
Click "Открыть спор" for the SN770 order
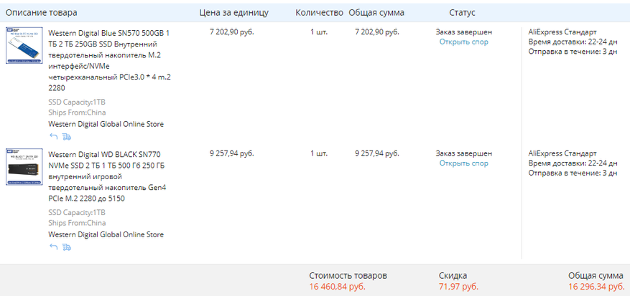463,163
